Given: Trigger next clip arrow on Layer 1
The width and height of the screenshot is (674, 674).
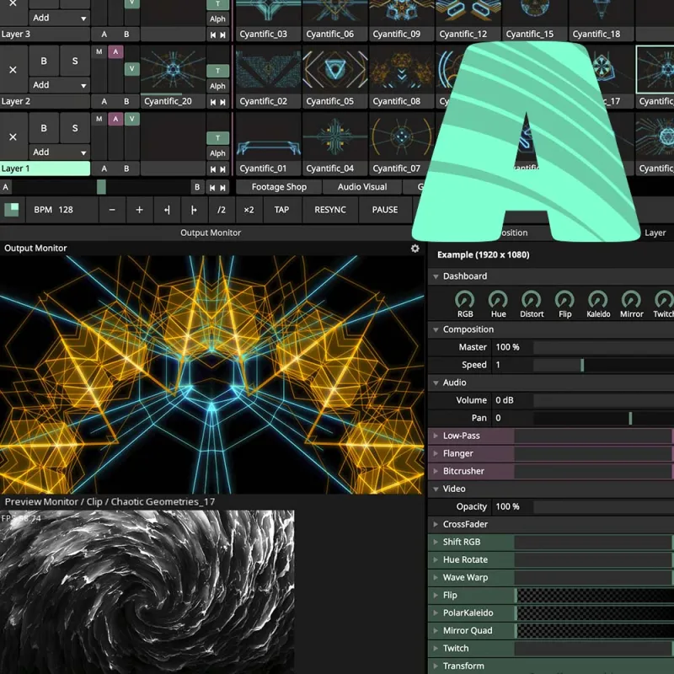Looking at the screenshot, I should coord(222,169).
